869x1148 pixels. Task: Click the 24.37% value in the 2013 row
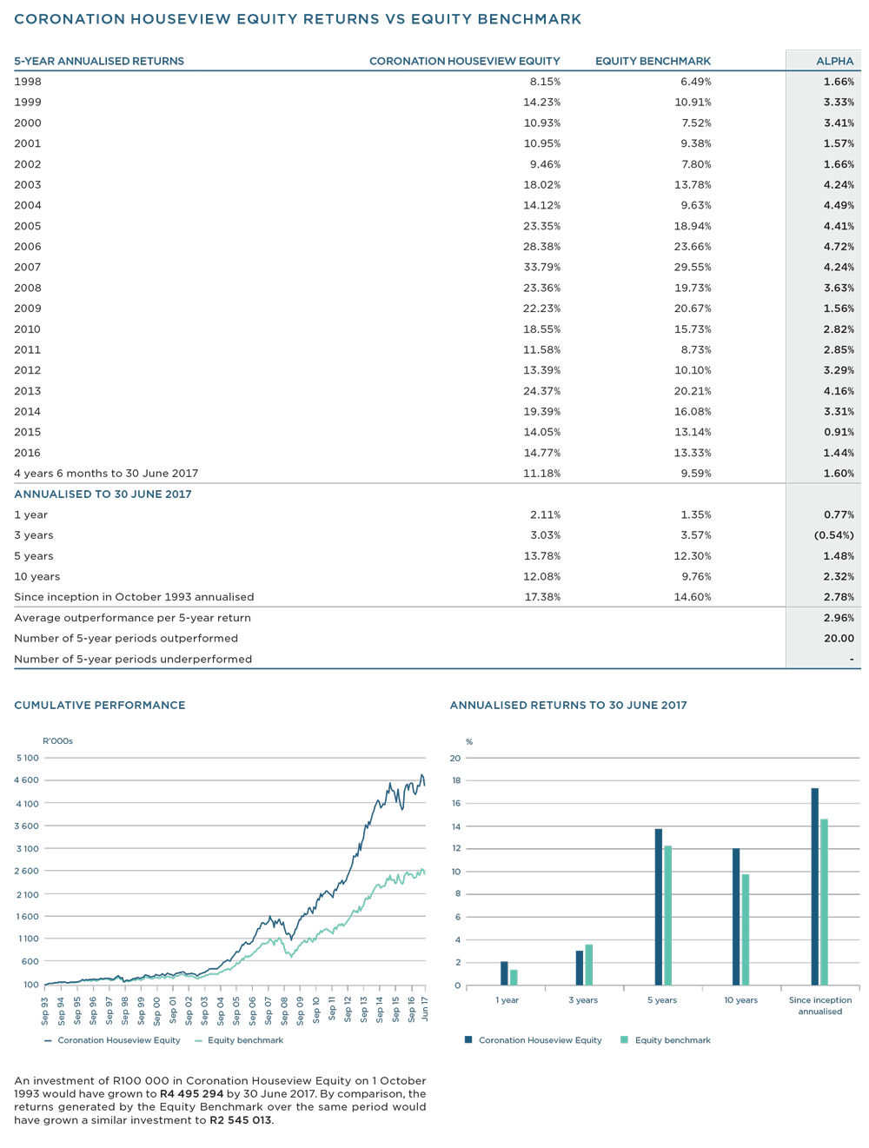[541, 391]
